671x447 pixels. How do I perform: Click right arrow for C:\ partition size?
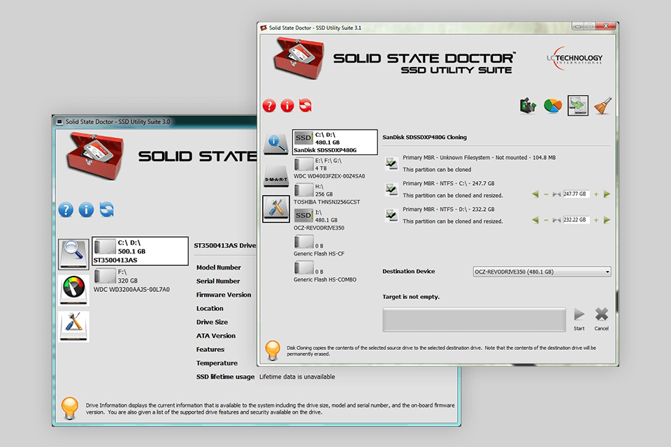607,194
